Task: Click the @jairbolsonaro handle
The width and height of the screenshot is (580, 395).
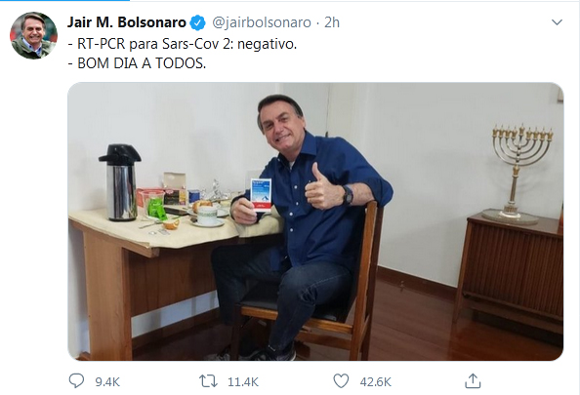Action: 262,22
